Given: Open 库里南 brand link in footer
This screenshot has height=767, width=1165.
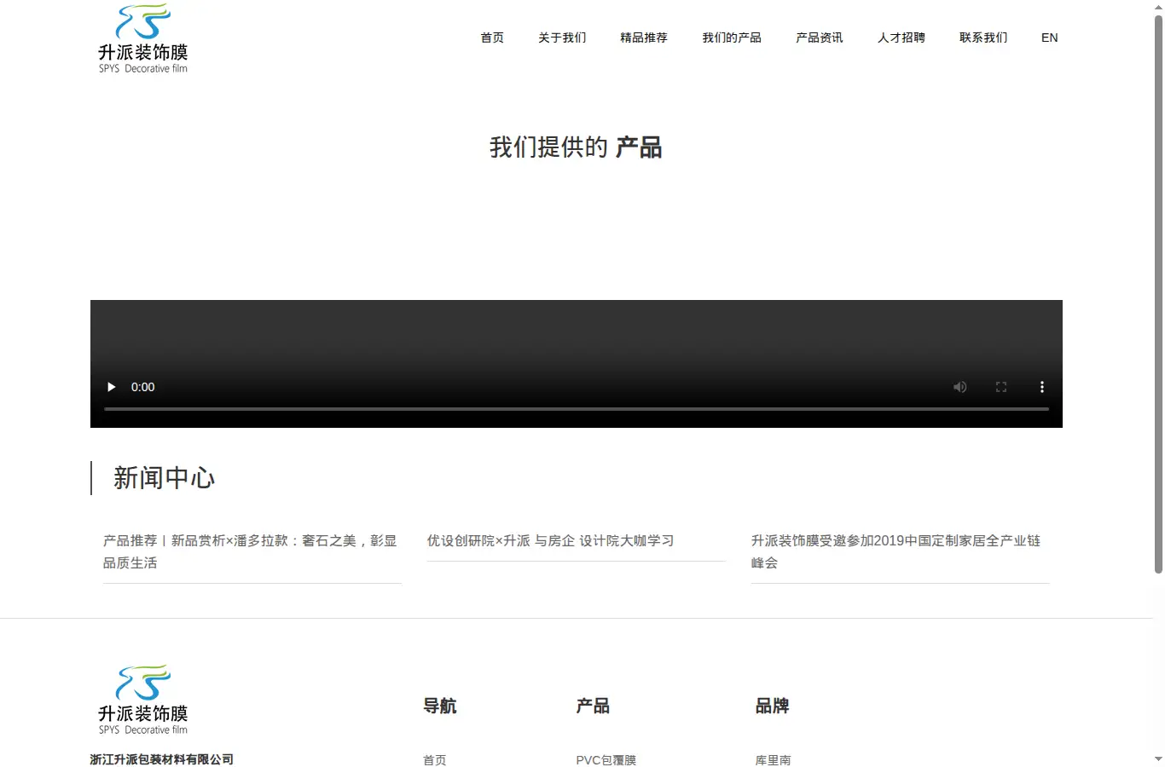Looking at the screenshot, I should [x=773, y=760].
